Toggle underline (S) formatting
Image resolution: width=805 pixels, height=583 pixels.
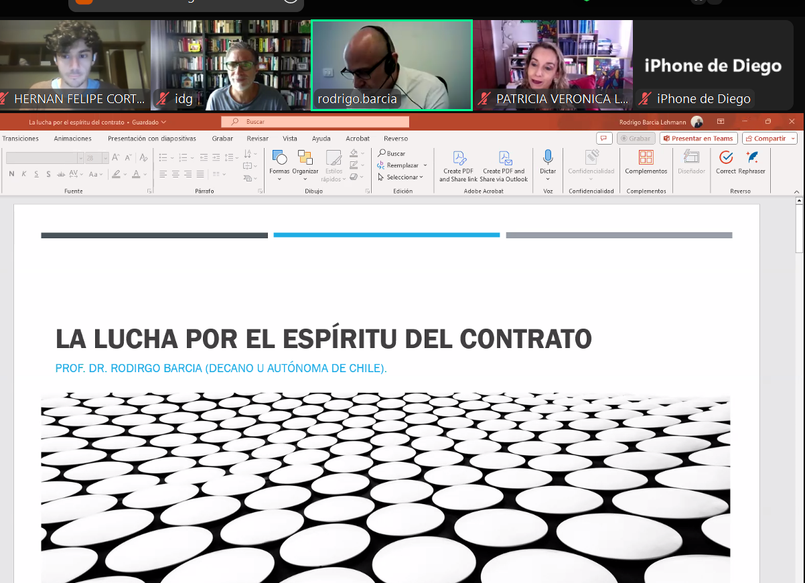click(36, 174)
